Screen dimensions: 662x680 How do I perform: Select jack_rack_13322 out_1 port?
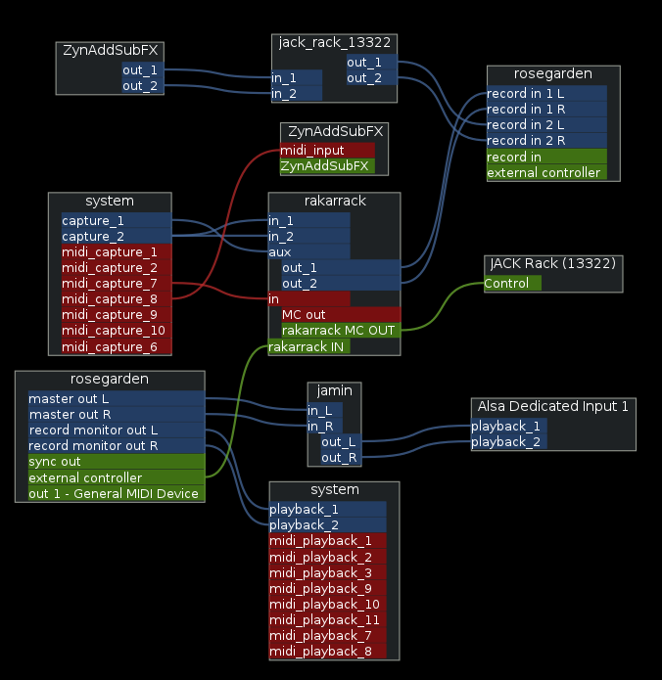click(x=371, y=62)
